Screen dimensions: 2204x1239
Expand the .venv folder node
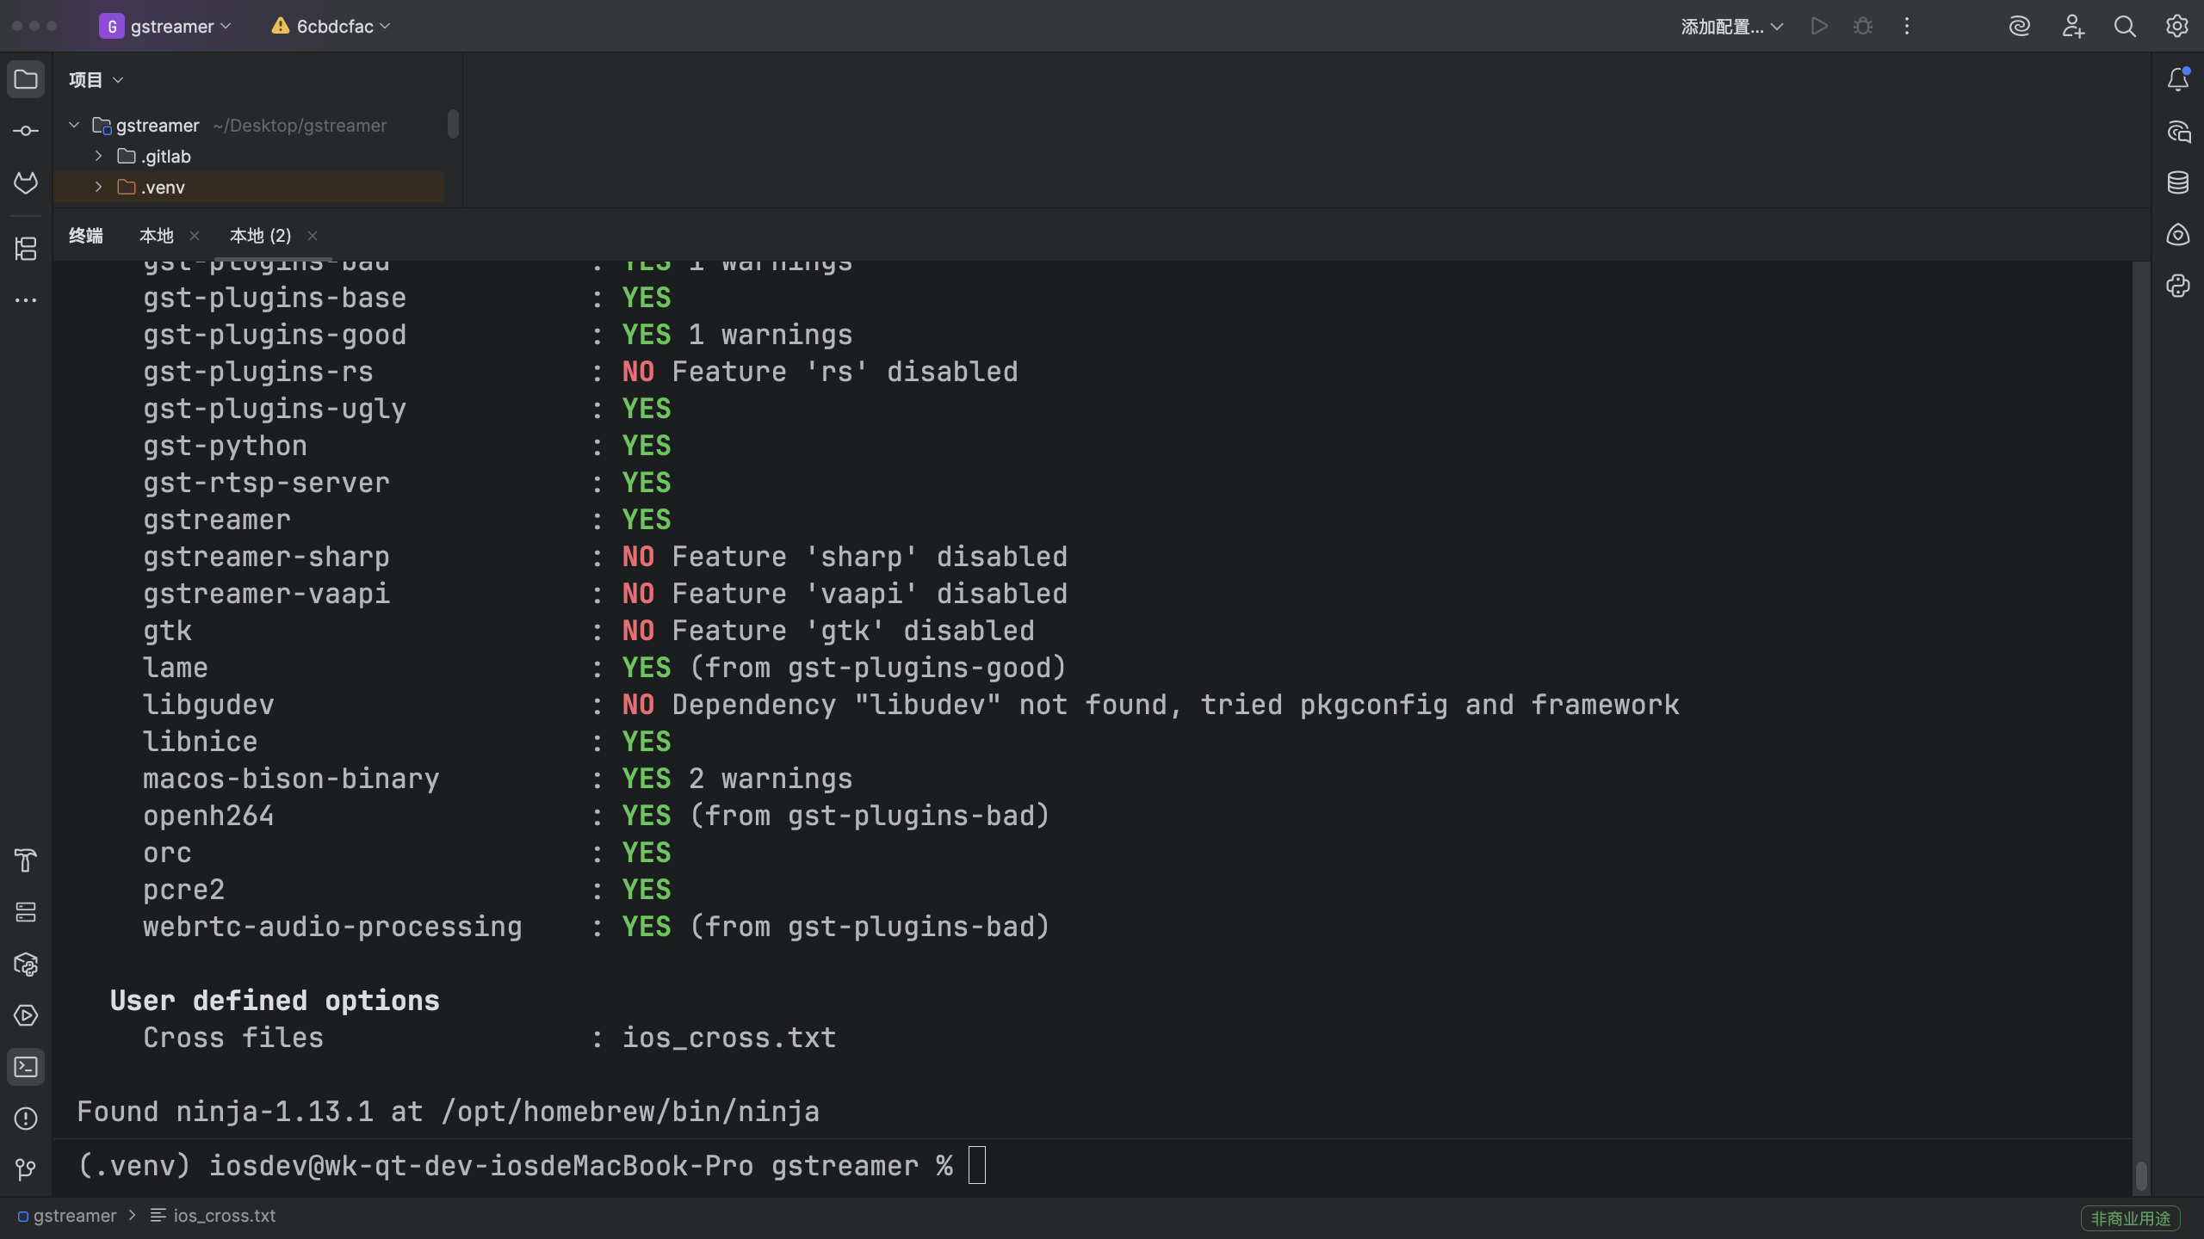pyautogui.click(x=98, y=187)
